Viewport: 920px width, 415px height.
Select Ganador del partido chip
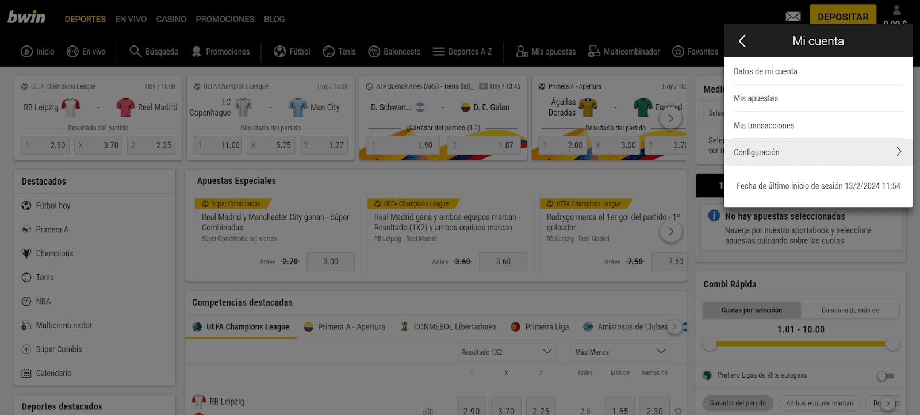coord(738,404)
